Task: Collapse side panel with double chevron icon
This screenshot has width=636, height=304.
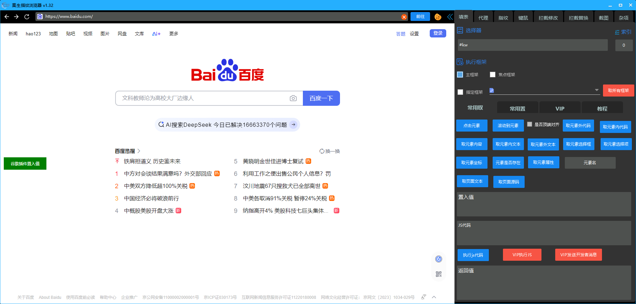Action: pos(450,17)
